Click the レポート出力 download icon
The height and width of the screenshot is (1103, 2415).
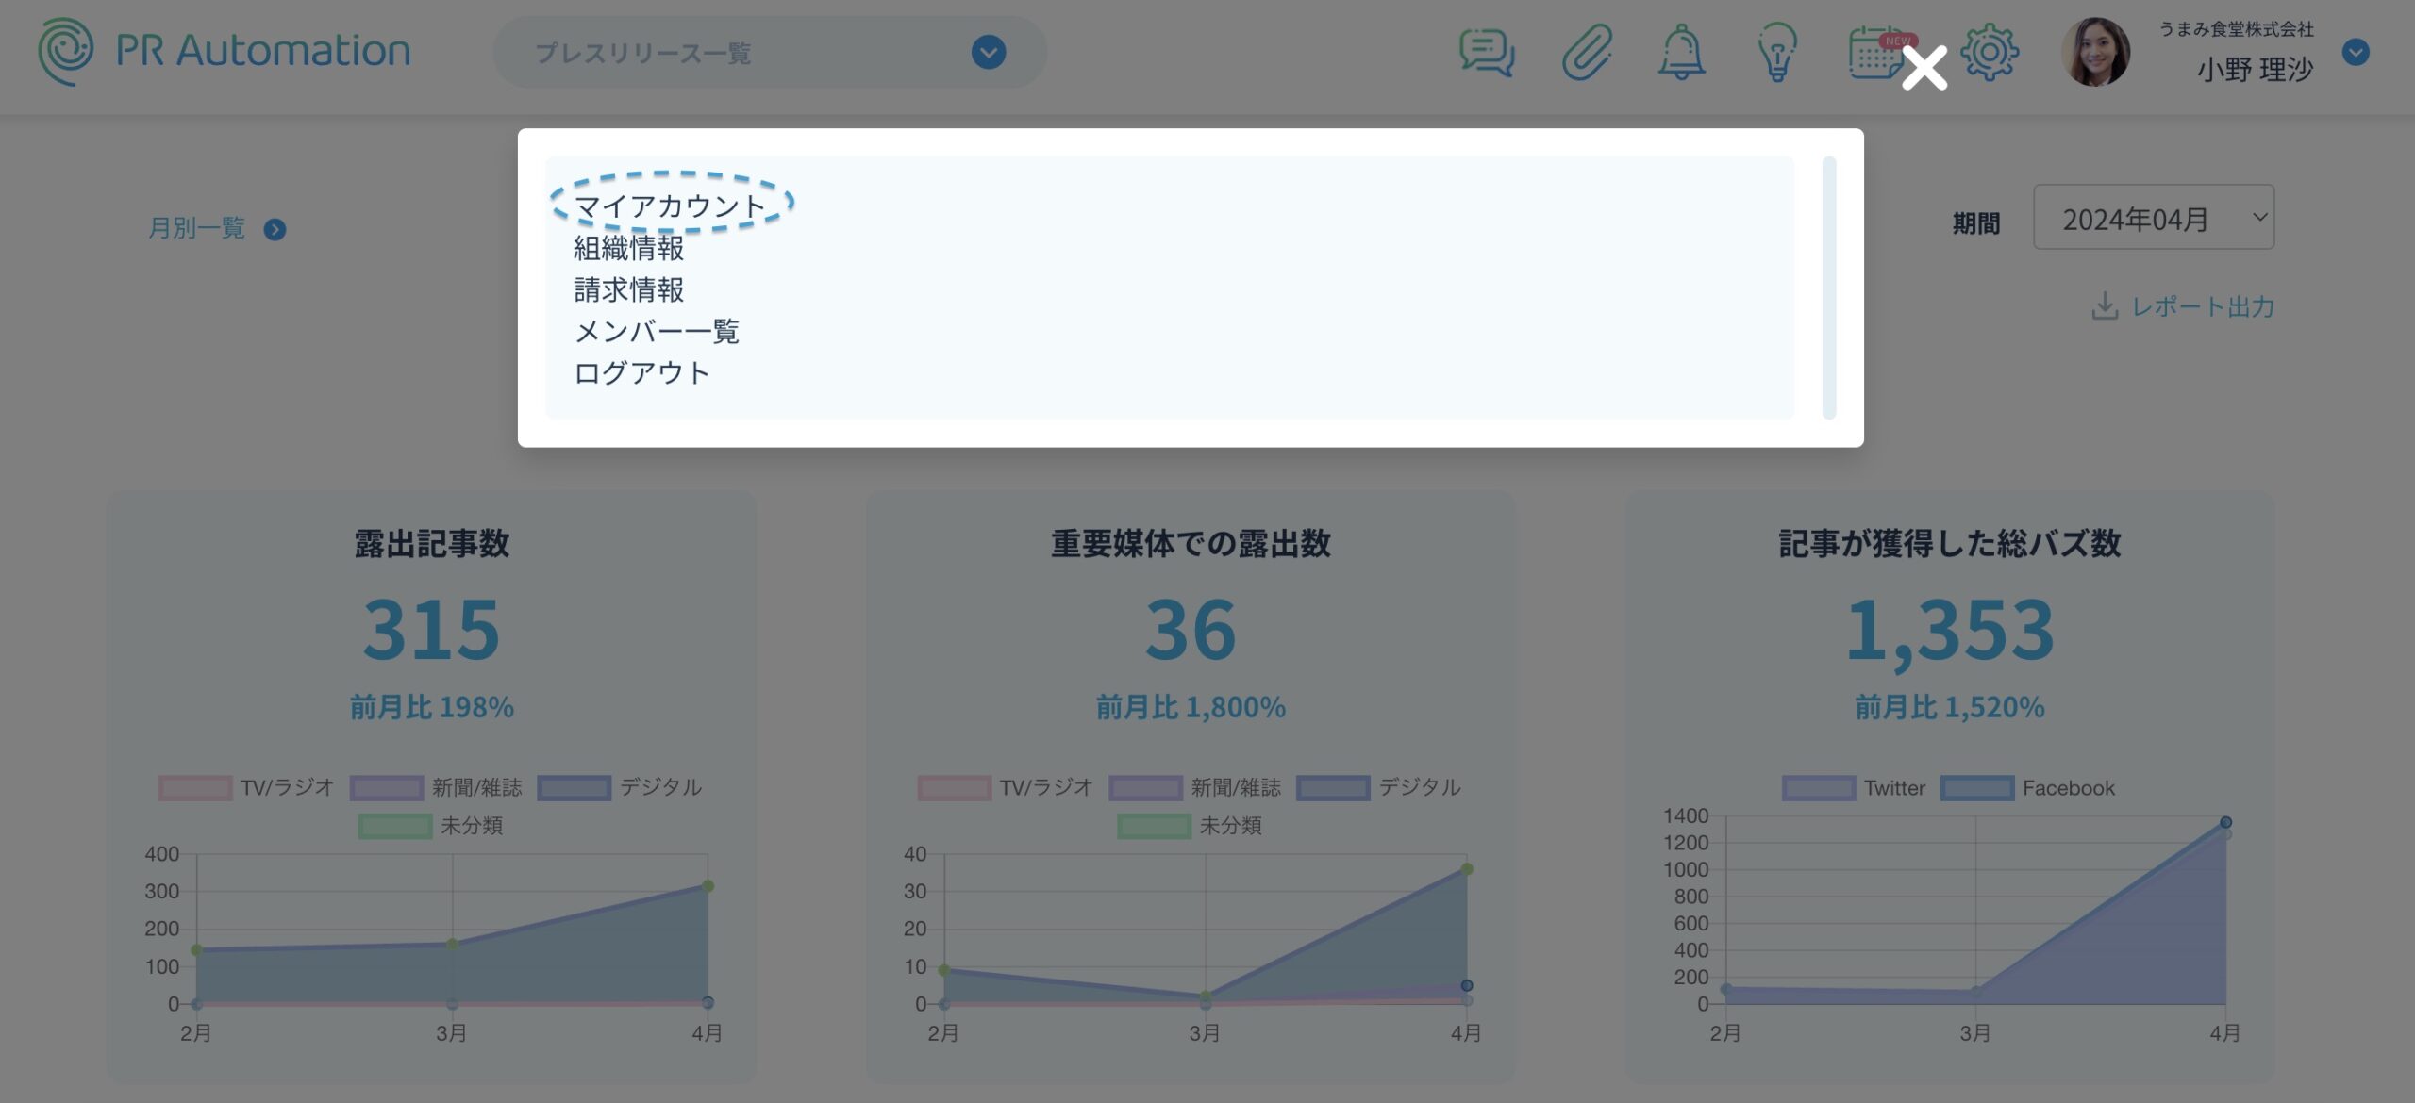pyautogui.click(x=2104, y=306)
